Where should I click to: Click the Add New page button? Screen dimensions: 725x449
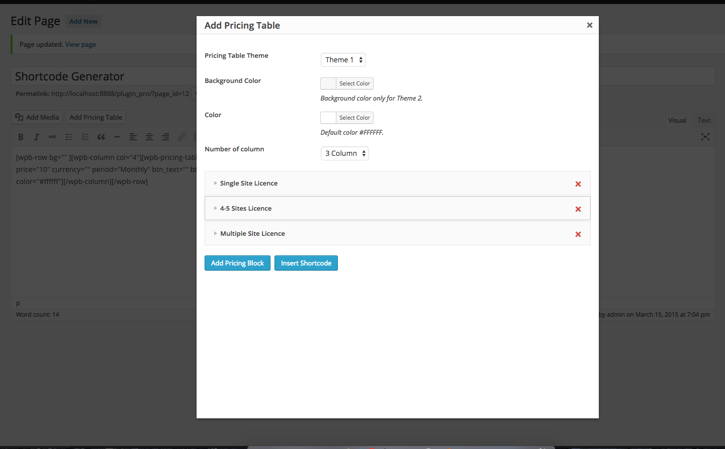point(83,21)
